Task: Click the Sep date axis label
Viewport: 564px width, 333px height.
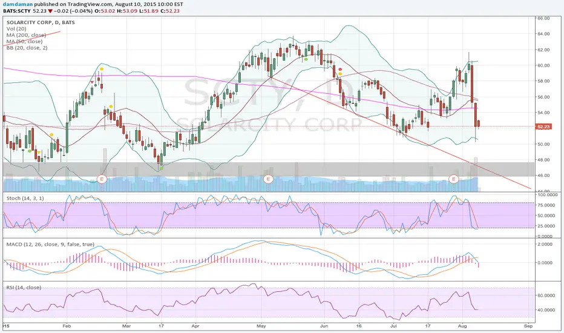Action: [x=528, y=326]
